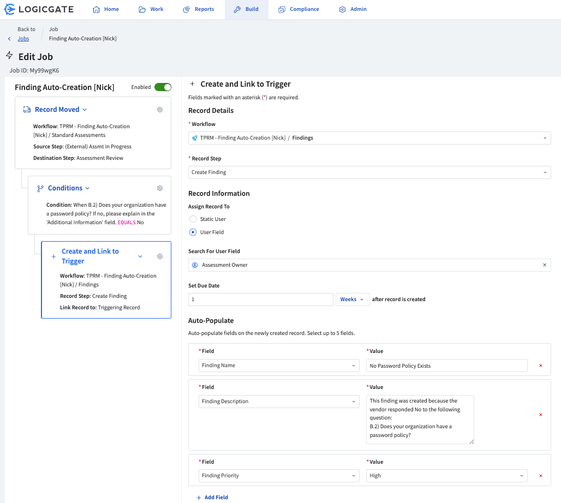This screenshot has width=561, height=503.
Task: Choose the User Field radio button
Action: [193, 232]
